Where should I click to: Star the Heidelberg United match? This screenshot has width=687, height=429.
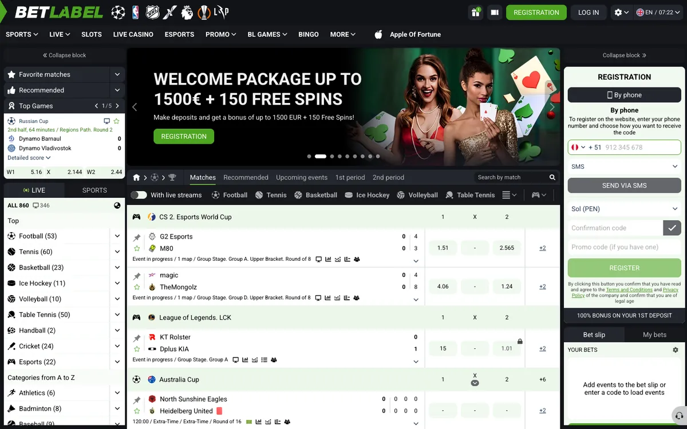tap(137, 411)
